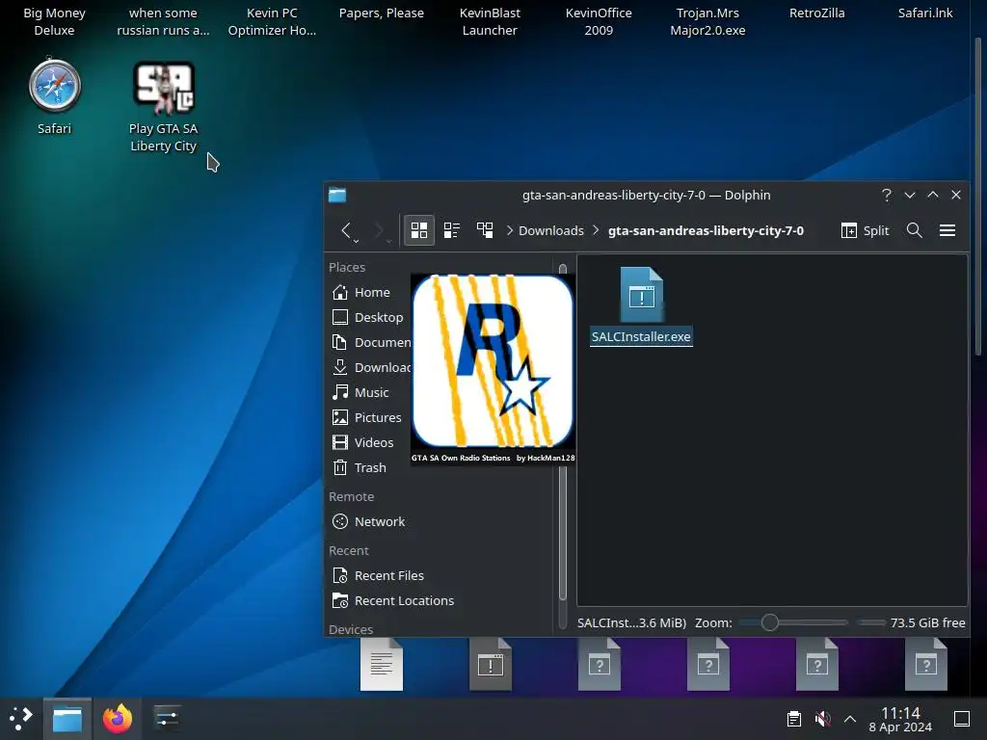
Task: Open Papers, Please desktop item
Action: (x=382, y=13)
